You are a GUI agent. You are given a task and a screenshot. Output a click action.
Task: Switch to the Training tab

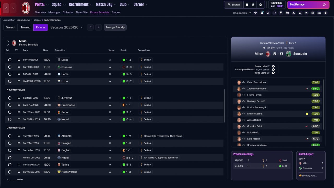point(26,27)
